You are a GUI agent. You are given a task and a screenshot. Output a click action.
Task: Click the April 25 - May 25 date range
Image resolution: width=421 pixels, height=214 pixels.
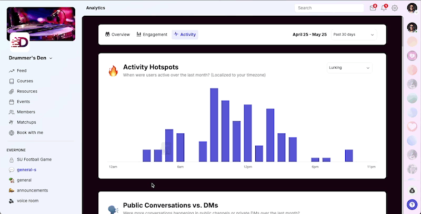pos(309,35)
